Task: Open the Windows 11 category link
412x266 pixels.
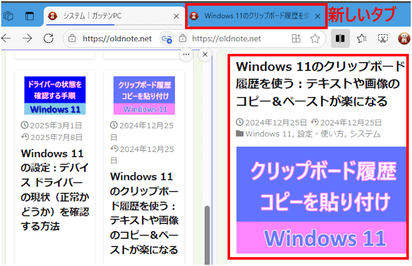Action: coord(268,134)
